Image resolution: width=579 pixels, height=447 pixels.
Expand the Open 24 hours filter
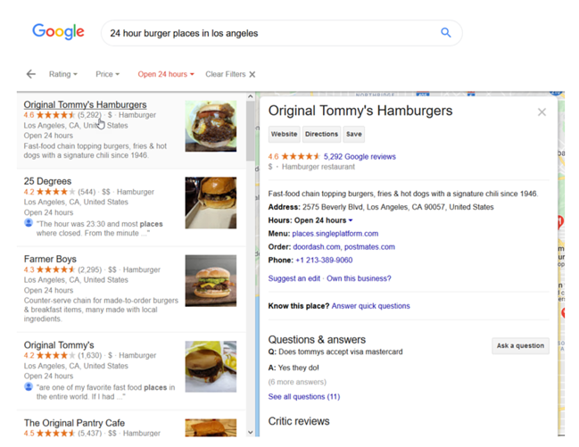[x=166, y=74]
